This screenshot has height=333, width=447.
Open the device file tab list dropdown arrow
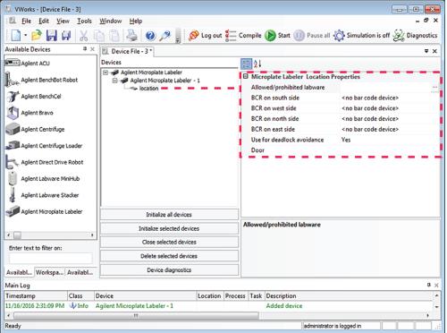426,51
